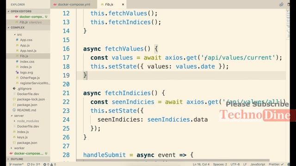Click the minimap at editor right edge
This screenshot has height=166, width=296.
[288, 24]
